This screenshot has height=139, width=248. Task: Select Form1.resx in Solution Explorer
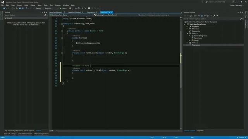tap(198, 38)
